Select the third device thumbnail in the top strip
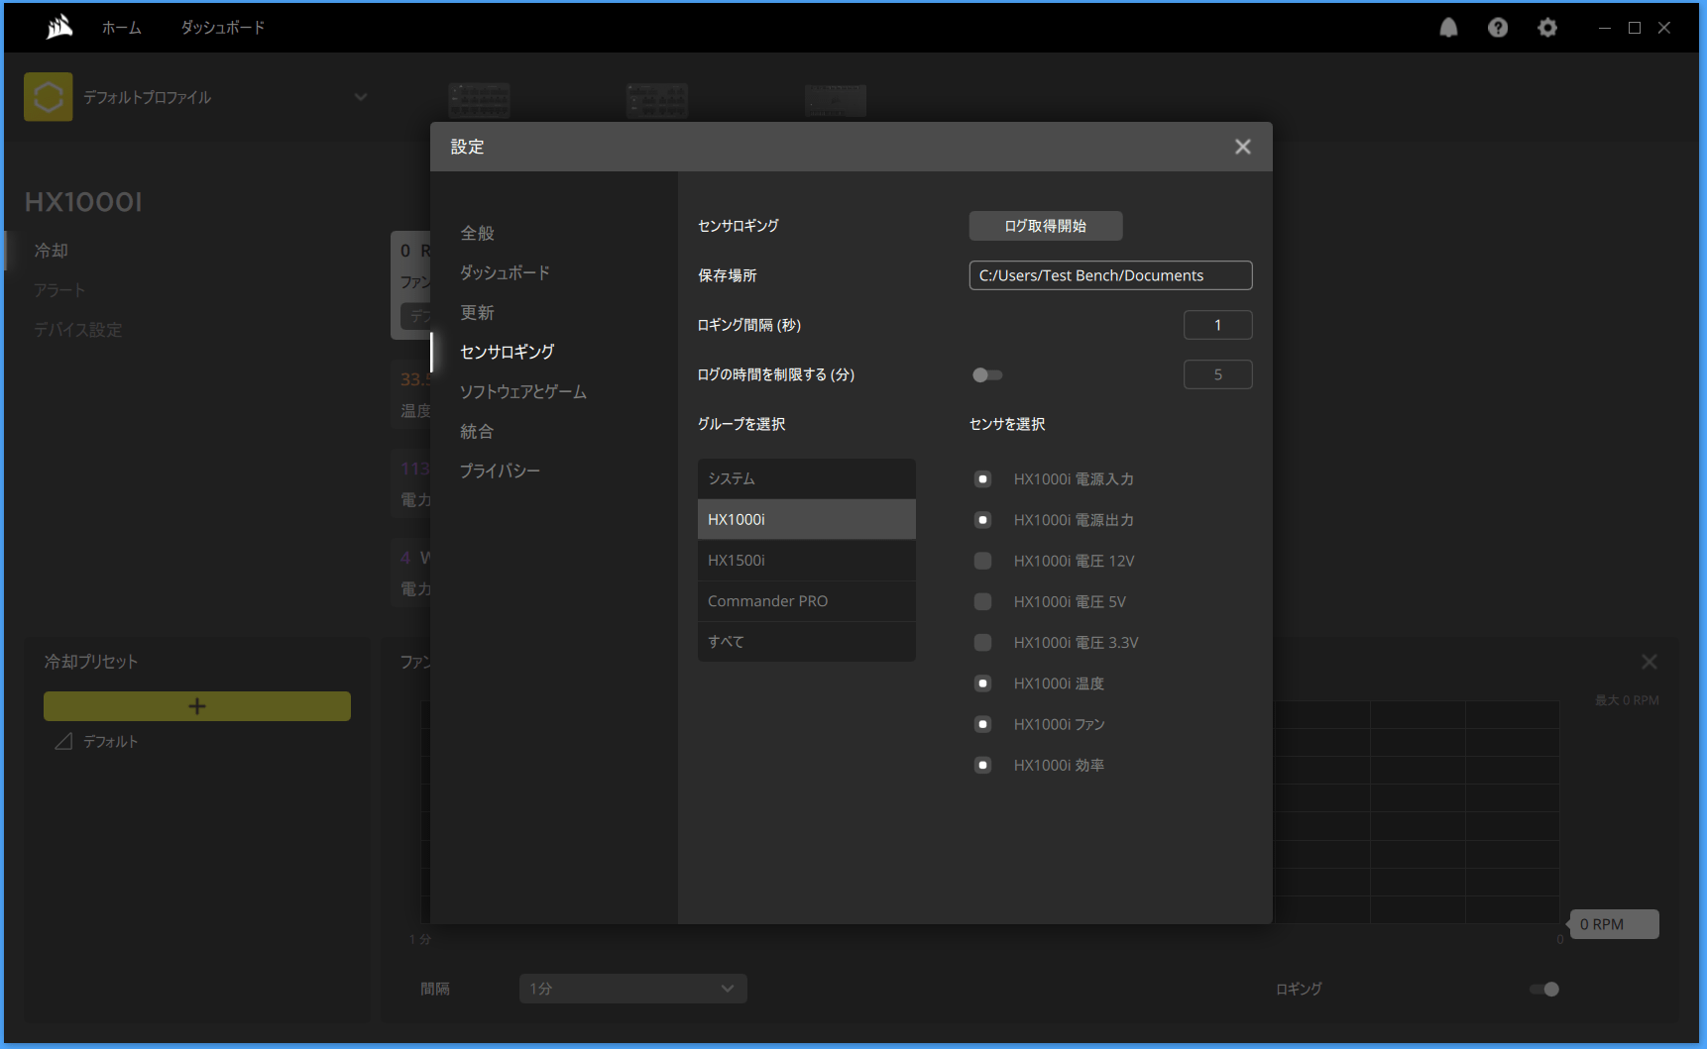This screenshot has height=1049, width=1707. pyautogui.click(x=836, y=100)
